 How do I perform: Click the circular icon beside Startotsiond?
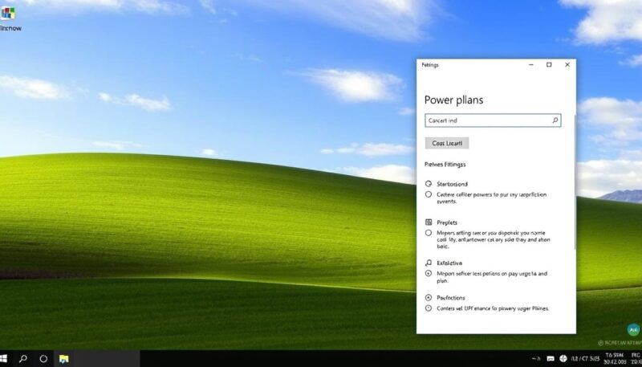click(x=429, y=184)
